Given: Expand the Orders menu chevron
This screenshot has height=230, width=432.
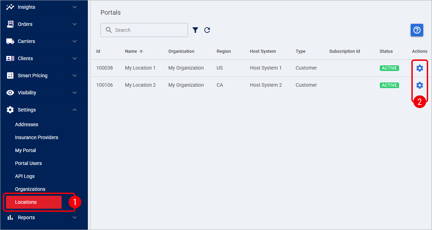Looking at the screenshot, I should coord(75,24).
